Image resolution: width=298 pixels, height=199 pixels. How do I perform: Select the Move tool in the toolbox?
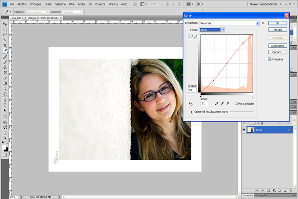[5, 24]
